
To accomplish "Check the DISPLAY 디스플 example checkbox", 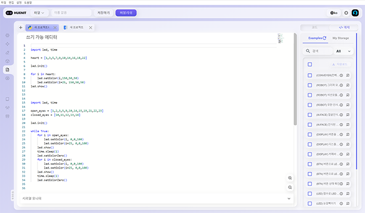I will pos(310,144).
